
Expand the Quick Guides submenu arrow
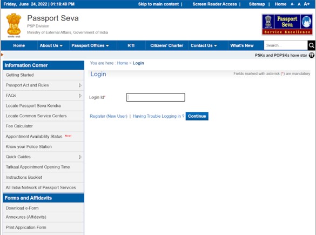[x=80, y=157]
